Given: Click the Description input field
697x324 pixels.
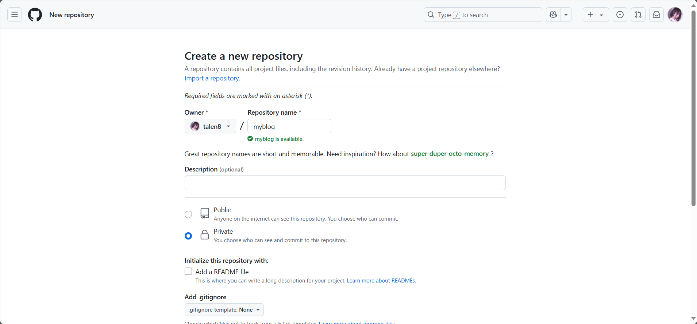Looking at the screenshot, I should coord(345,183).
